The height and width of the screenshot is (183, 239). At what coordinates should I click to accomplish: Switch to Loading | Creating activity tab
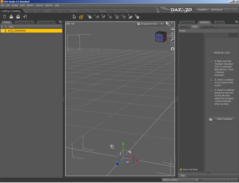(11, 11)
